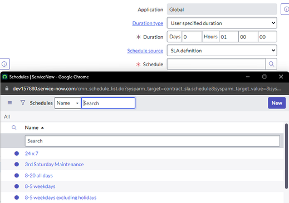Close the Schedules popup window

[281, 77]
